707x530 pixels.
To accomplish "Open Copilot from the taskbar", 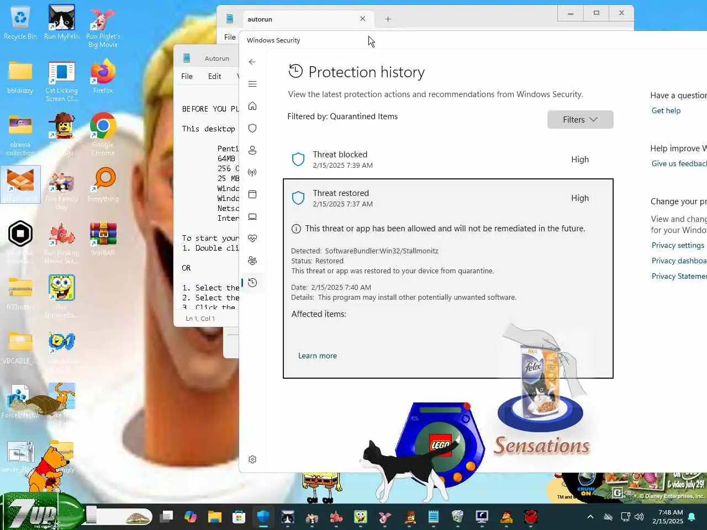I will point(191,517).
